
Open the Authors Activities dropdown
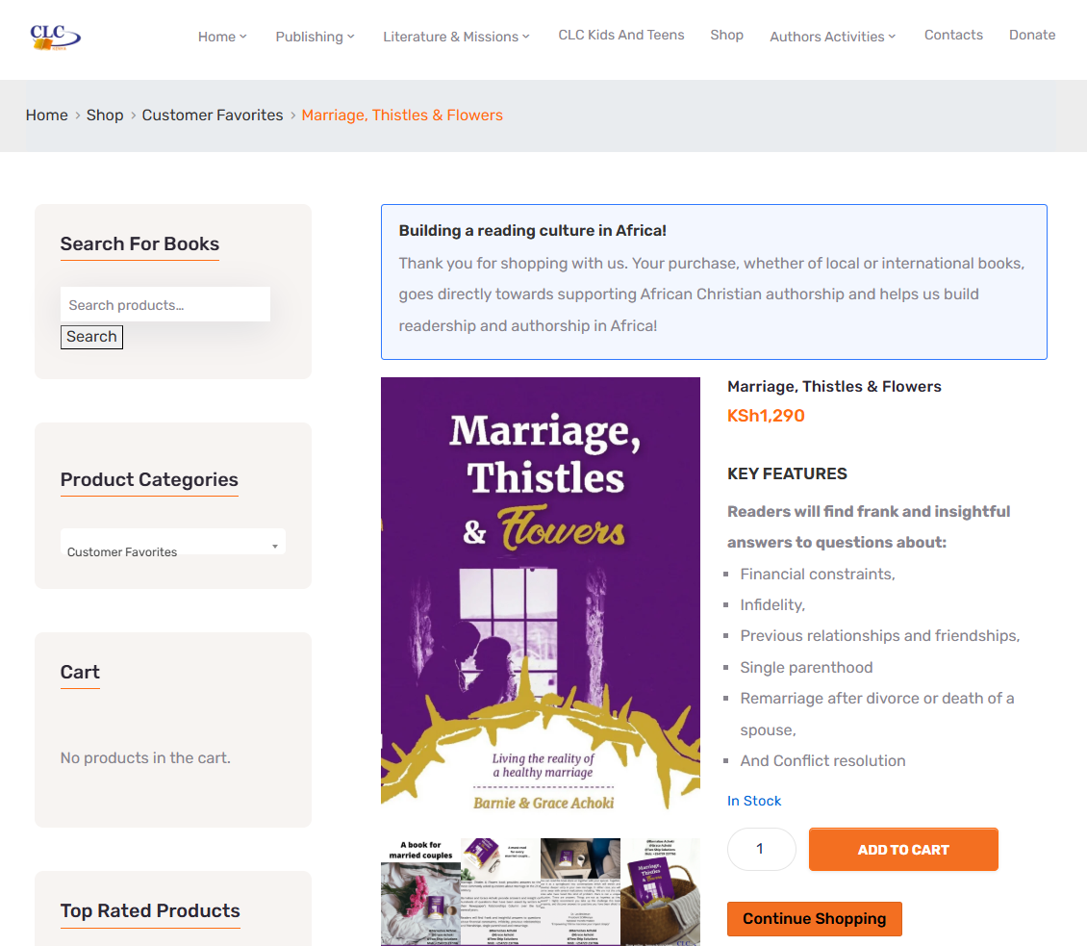832,37
